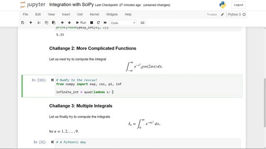Click 'Let us finally try to compute' text
Image resolution: width=266 pixels, height=149 pixels.
coord(79,117)
